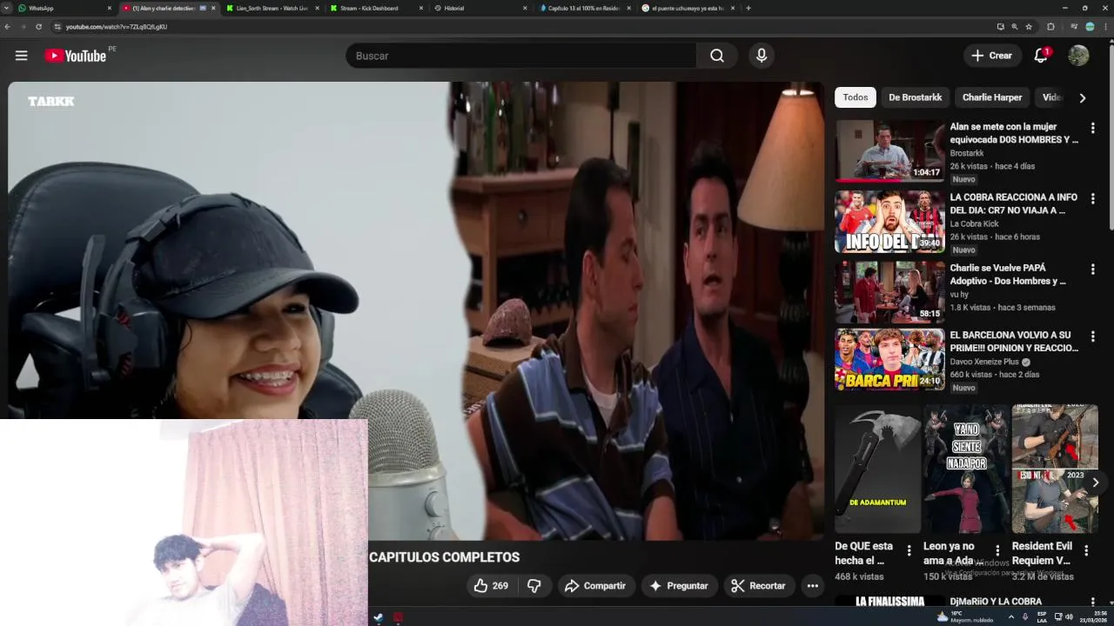The height and width of the screenshot is (626, 1114).
Task: Select the 'De Brostarkk' filter chip
Action: [915, 97]
